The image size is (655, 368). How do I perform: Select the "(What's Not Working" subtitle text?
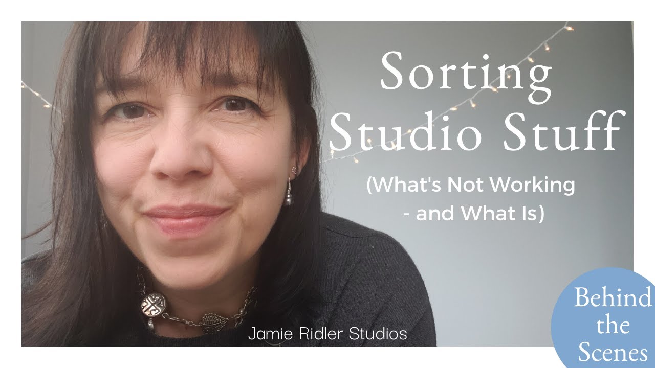pos(471,186)
